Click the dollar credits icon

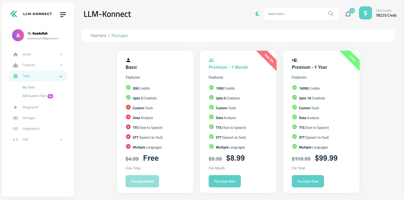[x=365, y=13]
